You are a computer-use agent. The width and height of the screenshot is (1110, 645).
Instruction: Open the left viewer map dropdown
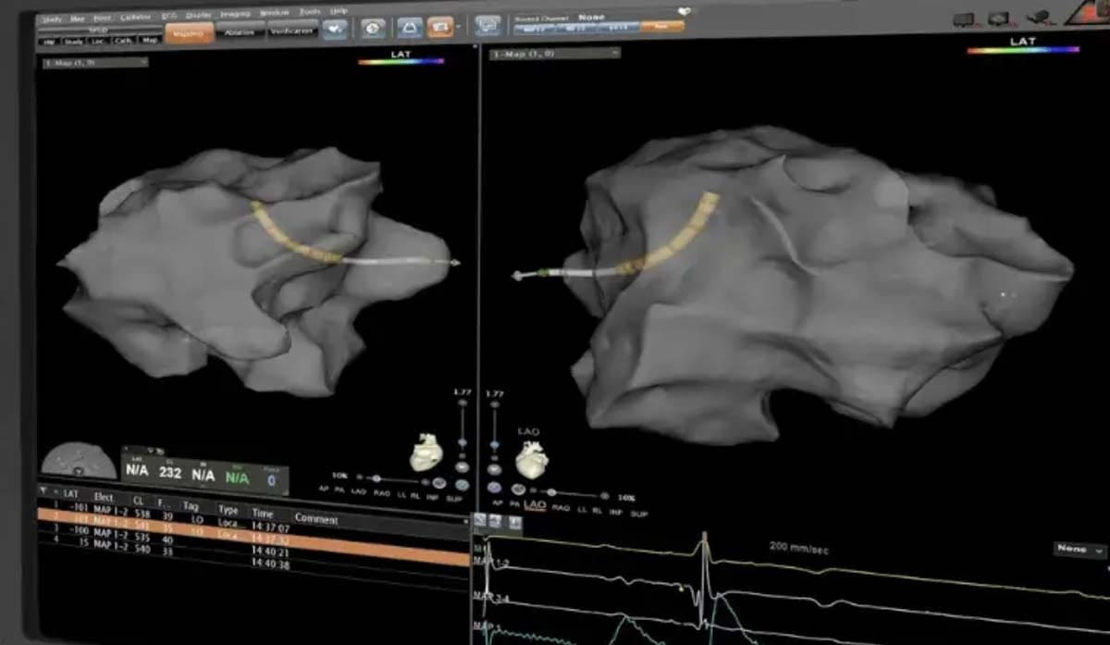[x=95, y=62]
